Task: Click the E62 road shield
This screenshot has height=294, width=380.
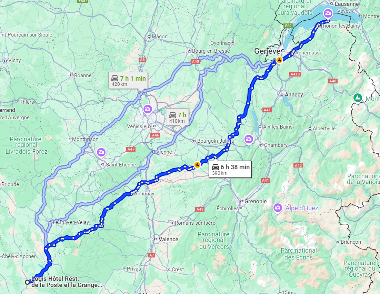Action: coord(288,26)
